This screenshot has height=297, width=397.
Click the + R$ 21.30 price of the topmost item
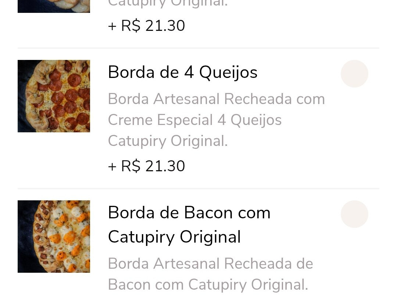(x=146, y=26)
